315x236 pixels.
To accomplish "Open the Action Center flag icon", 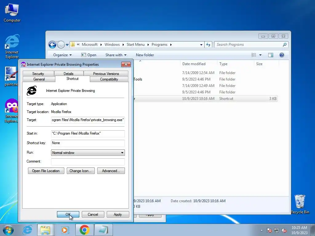I will point(269,230).
